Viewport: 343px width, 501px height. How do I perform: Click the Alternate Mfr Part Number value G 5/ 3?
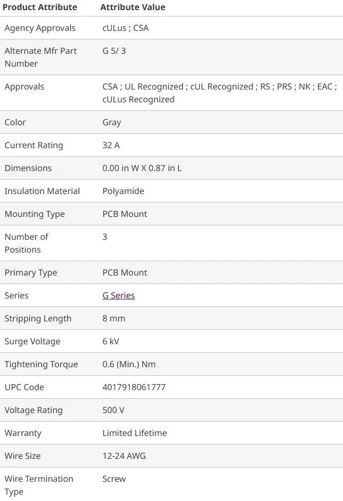[x=114, y=51]
